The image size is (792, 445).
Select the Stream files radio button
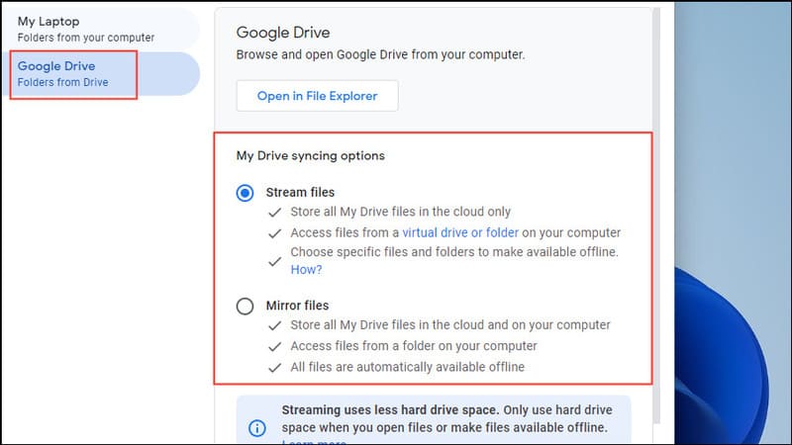(x=245, y=193)
